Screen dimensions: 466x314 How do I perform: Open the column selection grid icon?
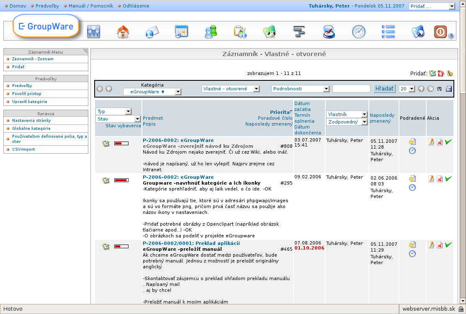(x=440, y=88)
